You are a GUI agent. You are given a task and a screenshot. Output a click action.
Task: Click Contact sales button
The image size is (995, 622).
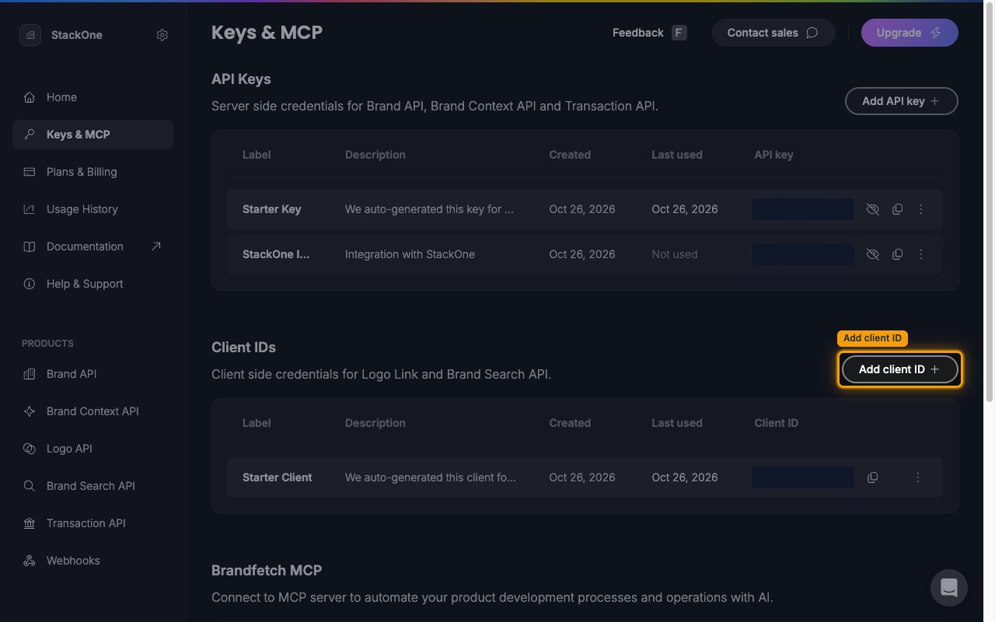(773, 33)
